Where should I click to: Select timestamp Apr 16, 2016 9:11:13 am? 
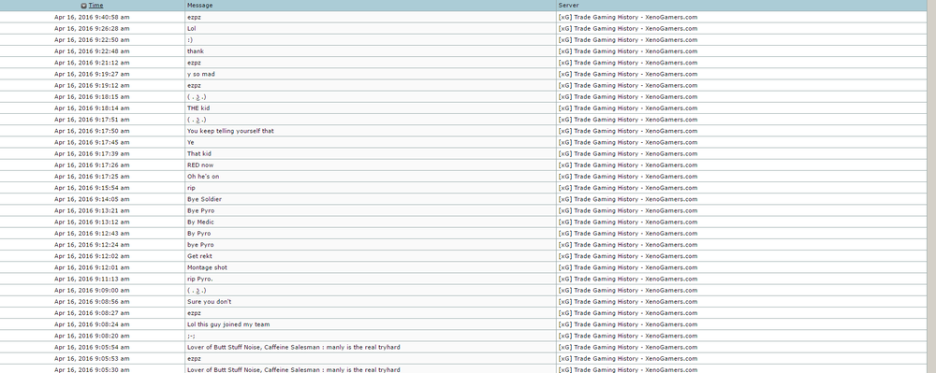[x=92, y=279]
